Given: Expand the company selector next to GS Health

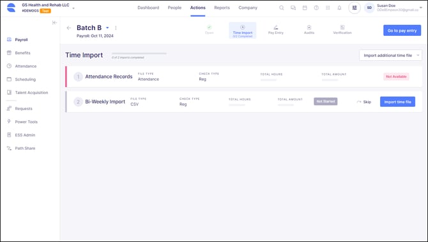Looking at the screenshot, I should [x=73, y=8].
